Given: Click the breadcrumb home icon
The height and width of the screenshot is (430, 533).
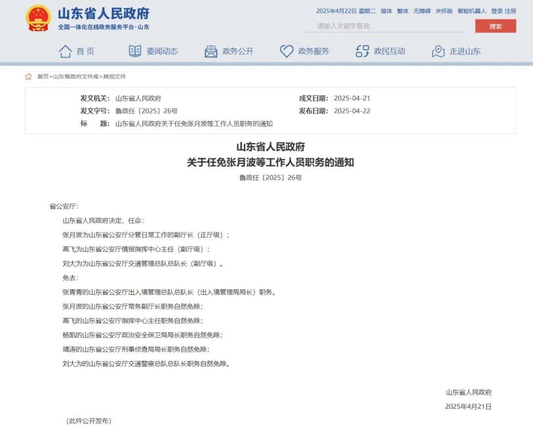Looking at the screenshot, I should tap(28, 76).
